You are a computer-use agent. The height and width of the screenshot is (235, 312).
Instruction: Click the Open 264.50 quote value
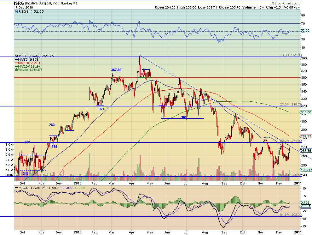(165, 7)
